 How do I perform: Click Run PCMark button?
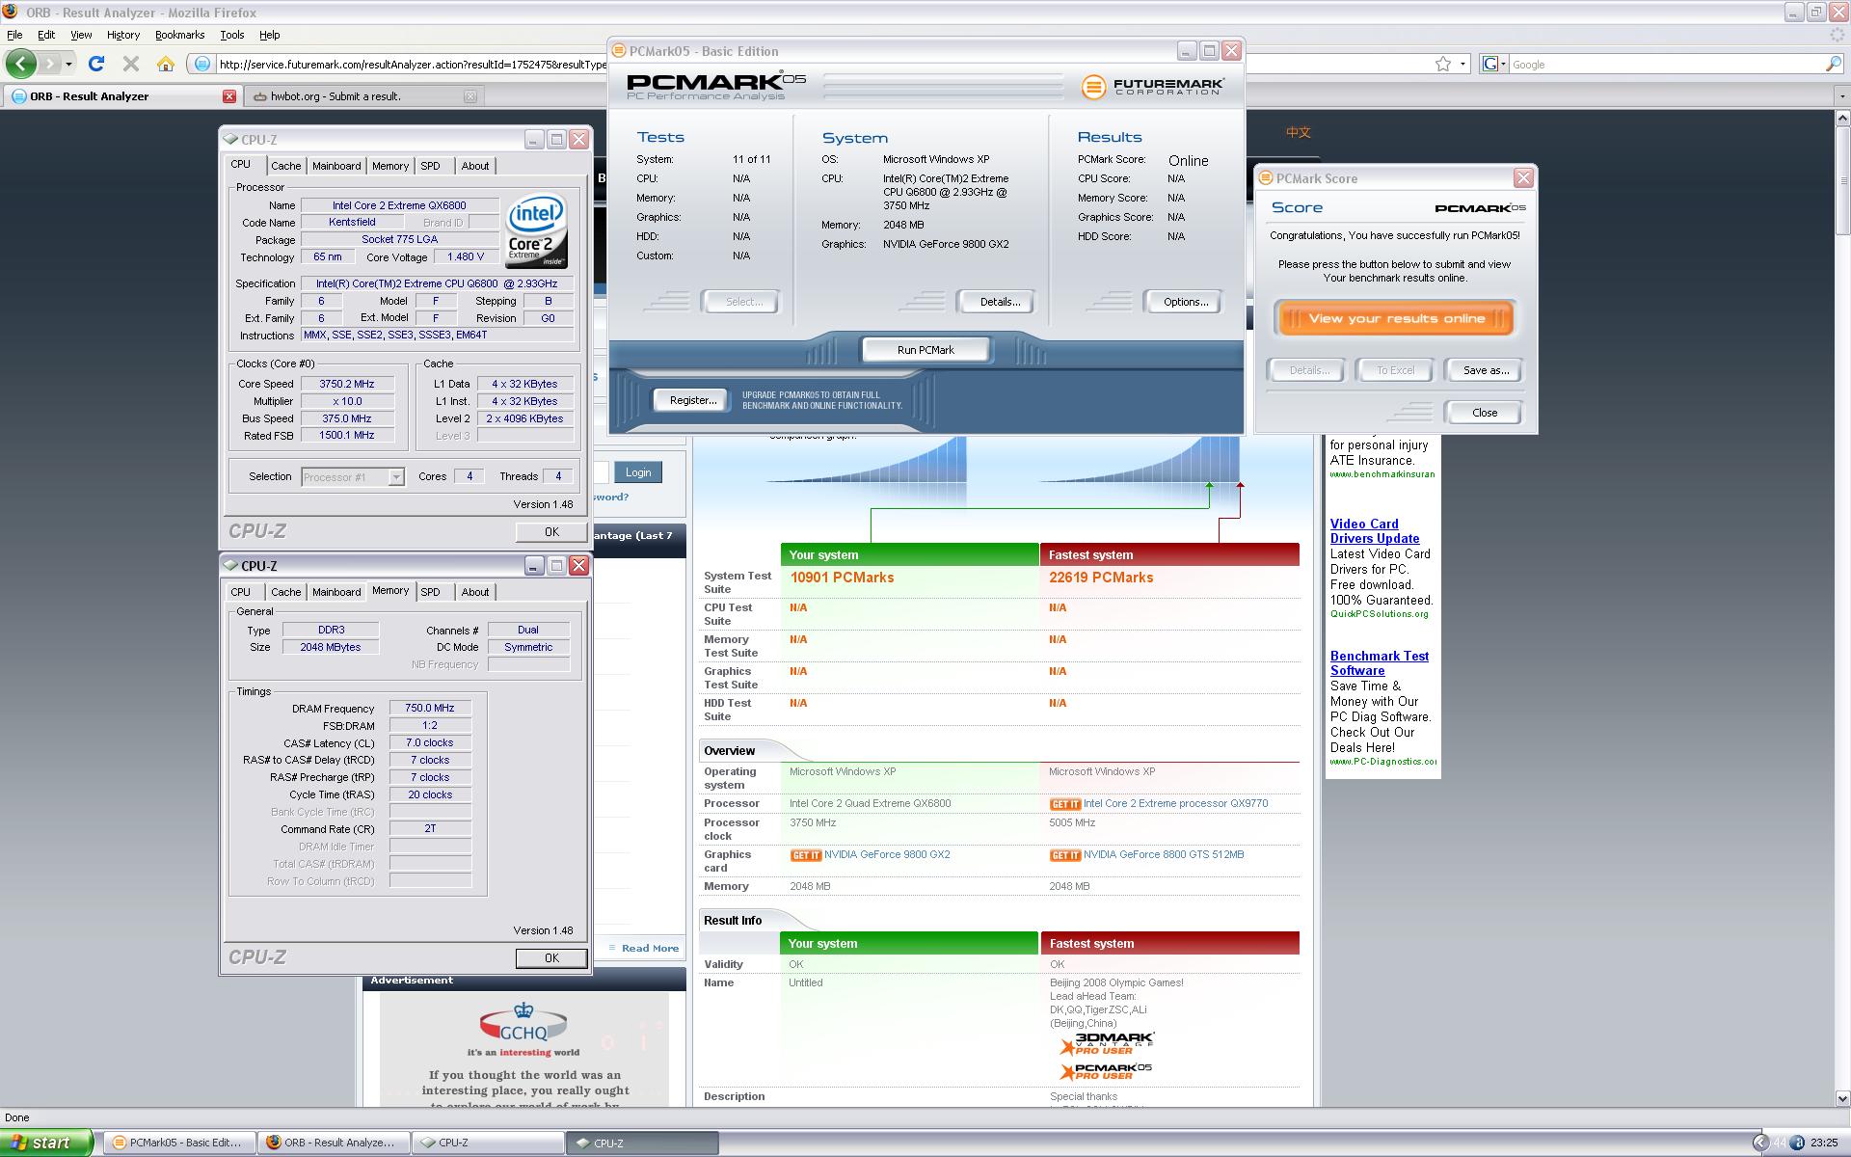coord(925,350)
